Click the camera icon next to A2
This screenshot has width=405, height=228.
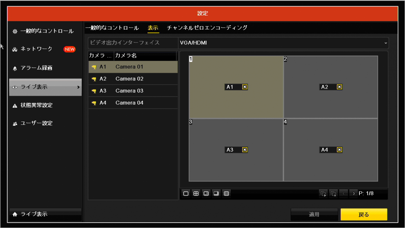click(x=94, y=79)
